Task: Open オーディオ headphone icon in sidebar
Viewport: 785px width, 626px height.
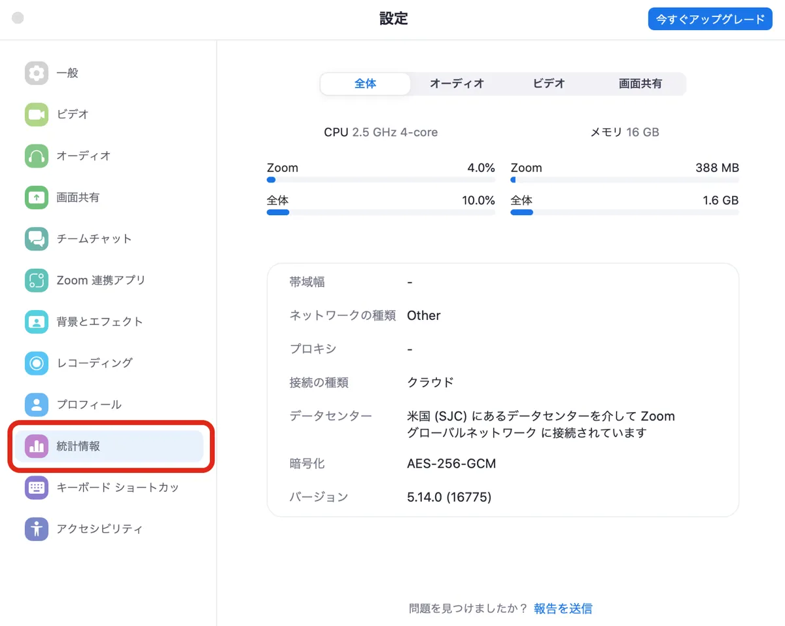Action: (37, 156)
